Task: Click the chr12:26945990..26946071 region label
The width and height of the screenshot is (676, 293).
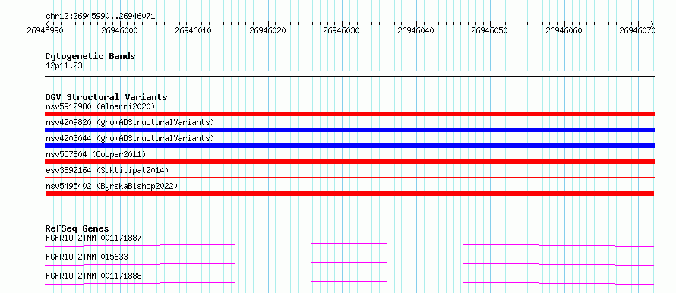Action: (100, 17)
